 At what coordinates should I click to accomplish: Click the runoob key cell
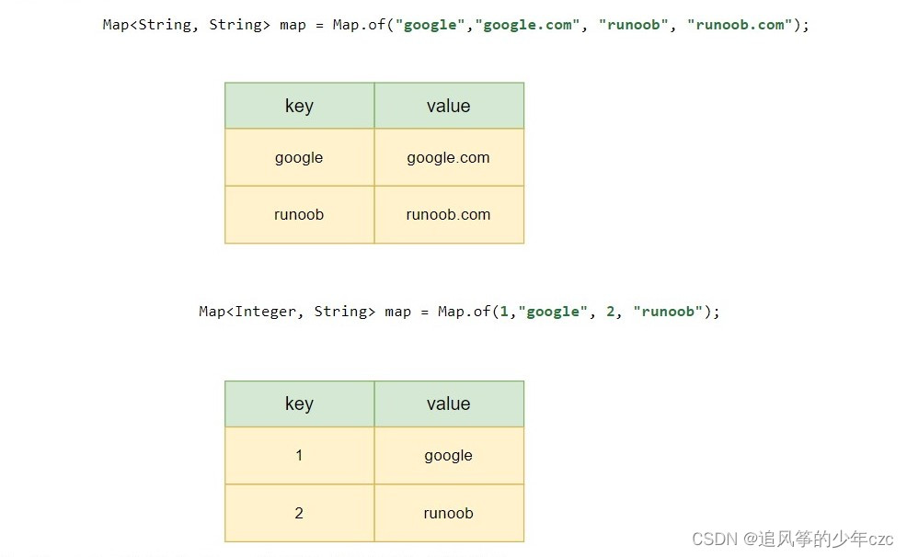pyautogui.click(x=300, y=214)
